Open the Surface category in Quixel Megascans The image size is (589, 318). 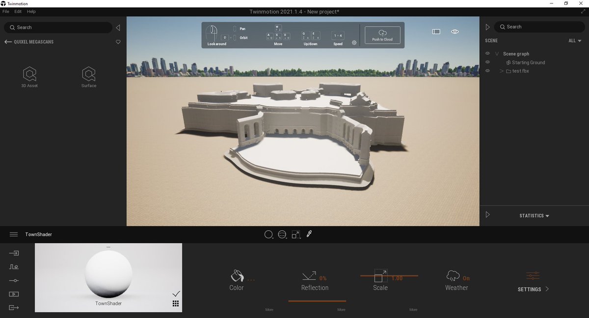coord(89,77)
